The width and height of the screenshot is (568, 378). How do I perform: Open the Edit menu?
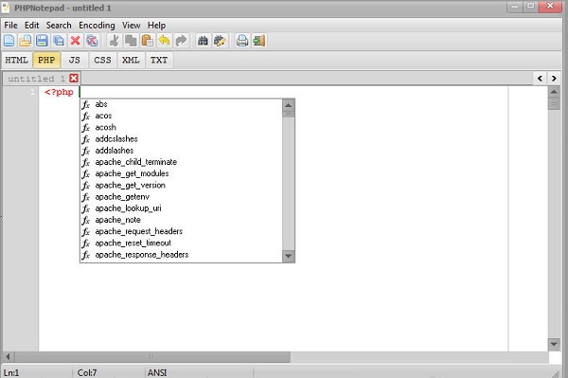(31, 26)
